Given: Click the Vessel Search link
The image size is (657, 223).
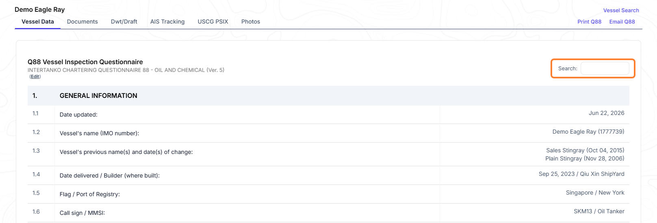Looking at the screenshot, I should 621,11.
